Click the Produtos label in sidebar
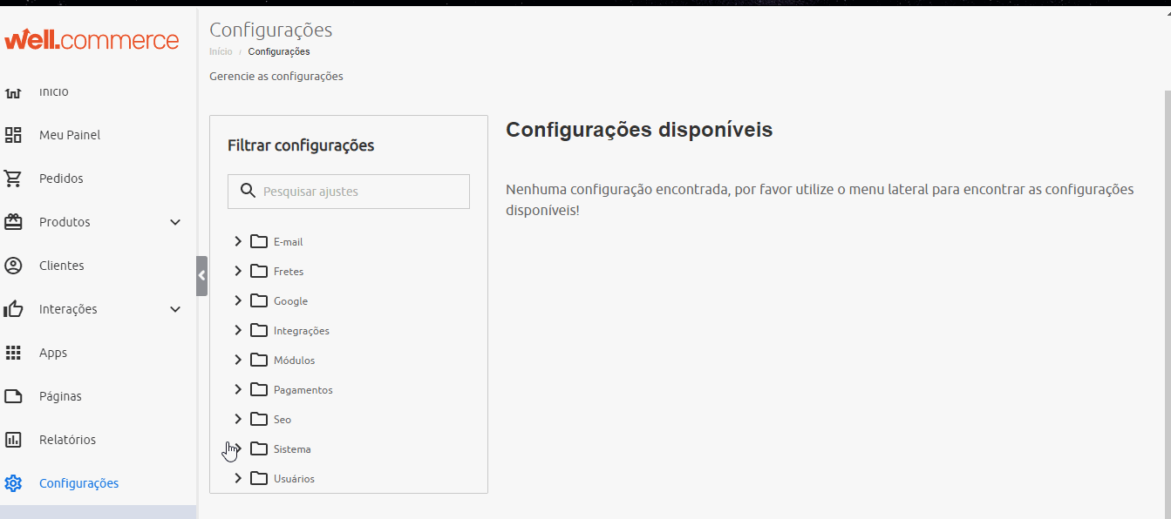1171x519 pixels. pyautogui.click(x=65, y=222)
